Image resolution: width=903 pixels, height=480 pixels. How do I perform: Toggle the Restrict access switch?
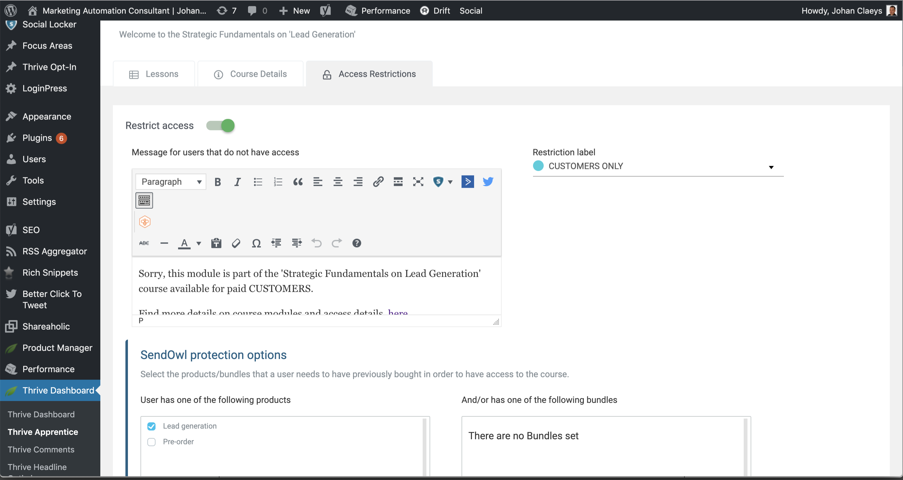(222, 125)
